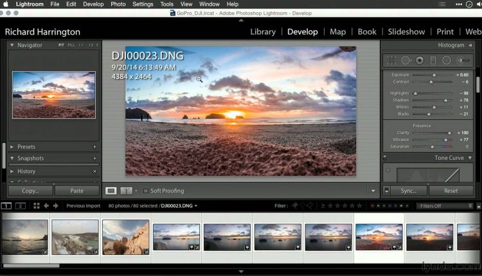Image resolution: width=482 pixels, height=276 pixels.
Task: Click the Paste button
Action: pos(76,191)
